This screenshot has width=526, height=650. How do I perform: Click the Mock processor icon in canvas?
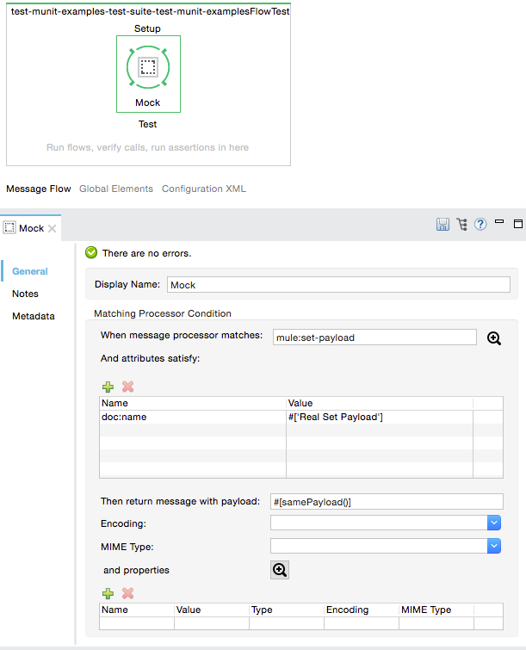(x=148, y=67)
